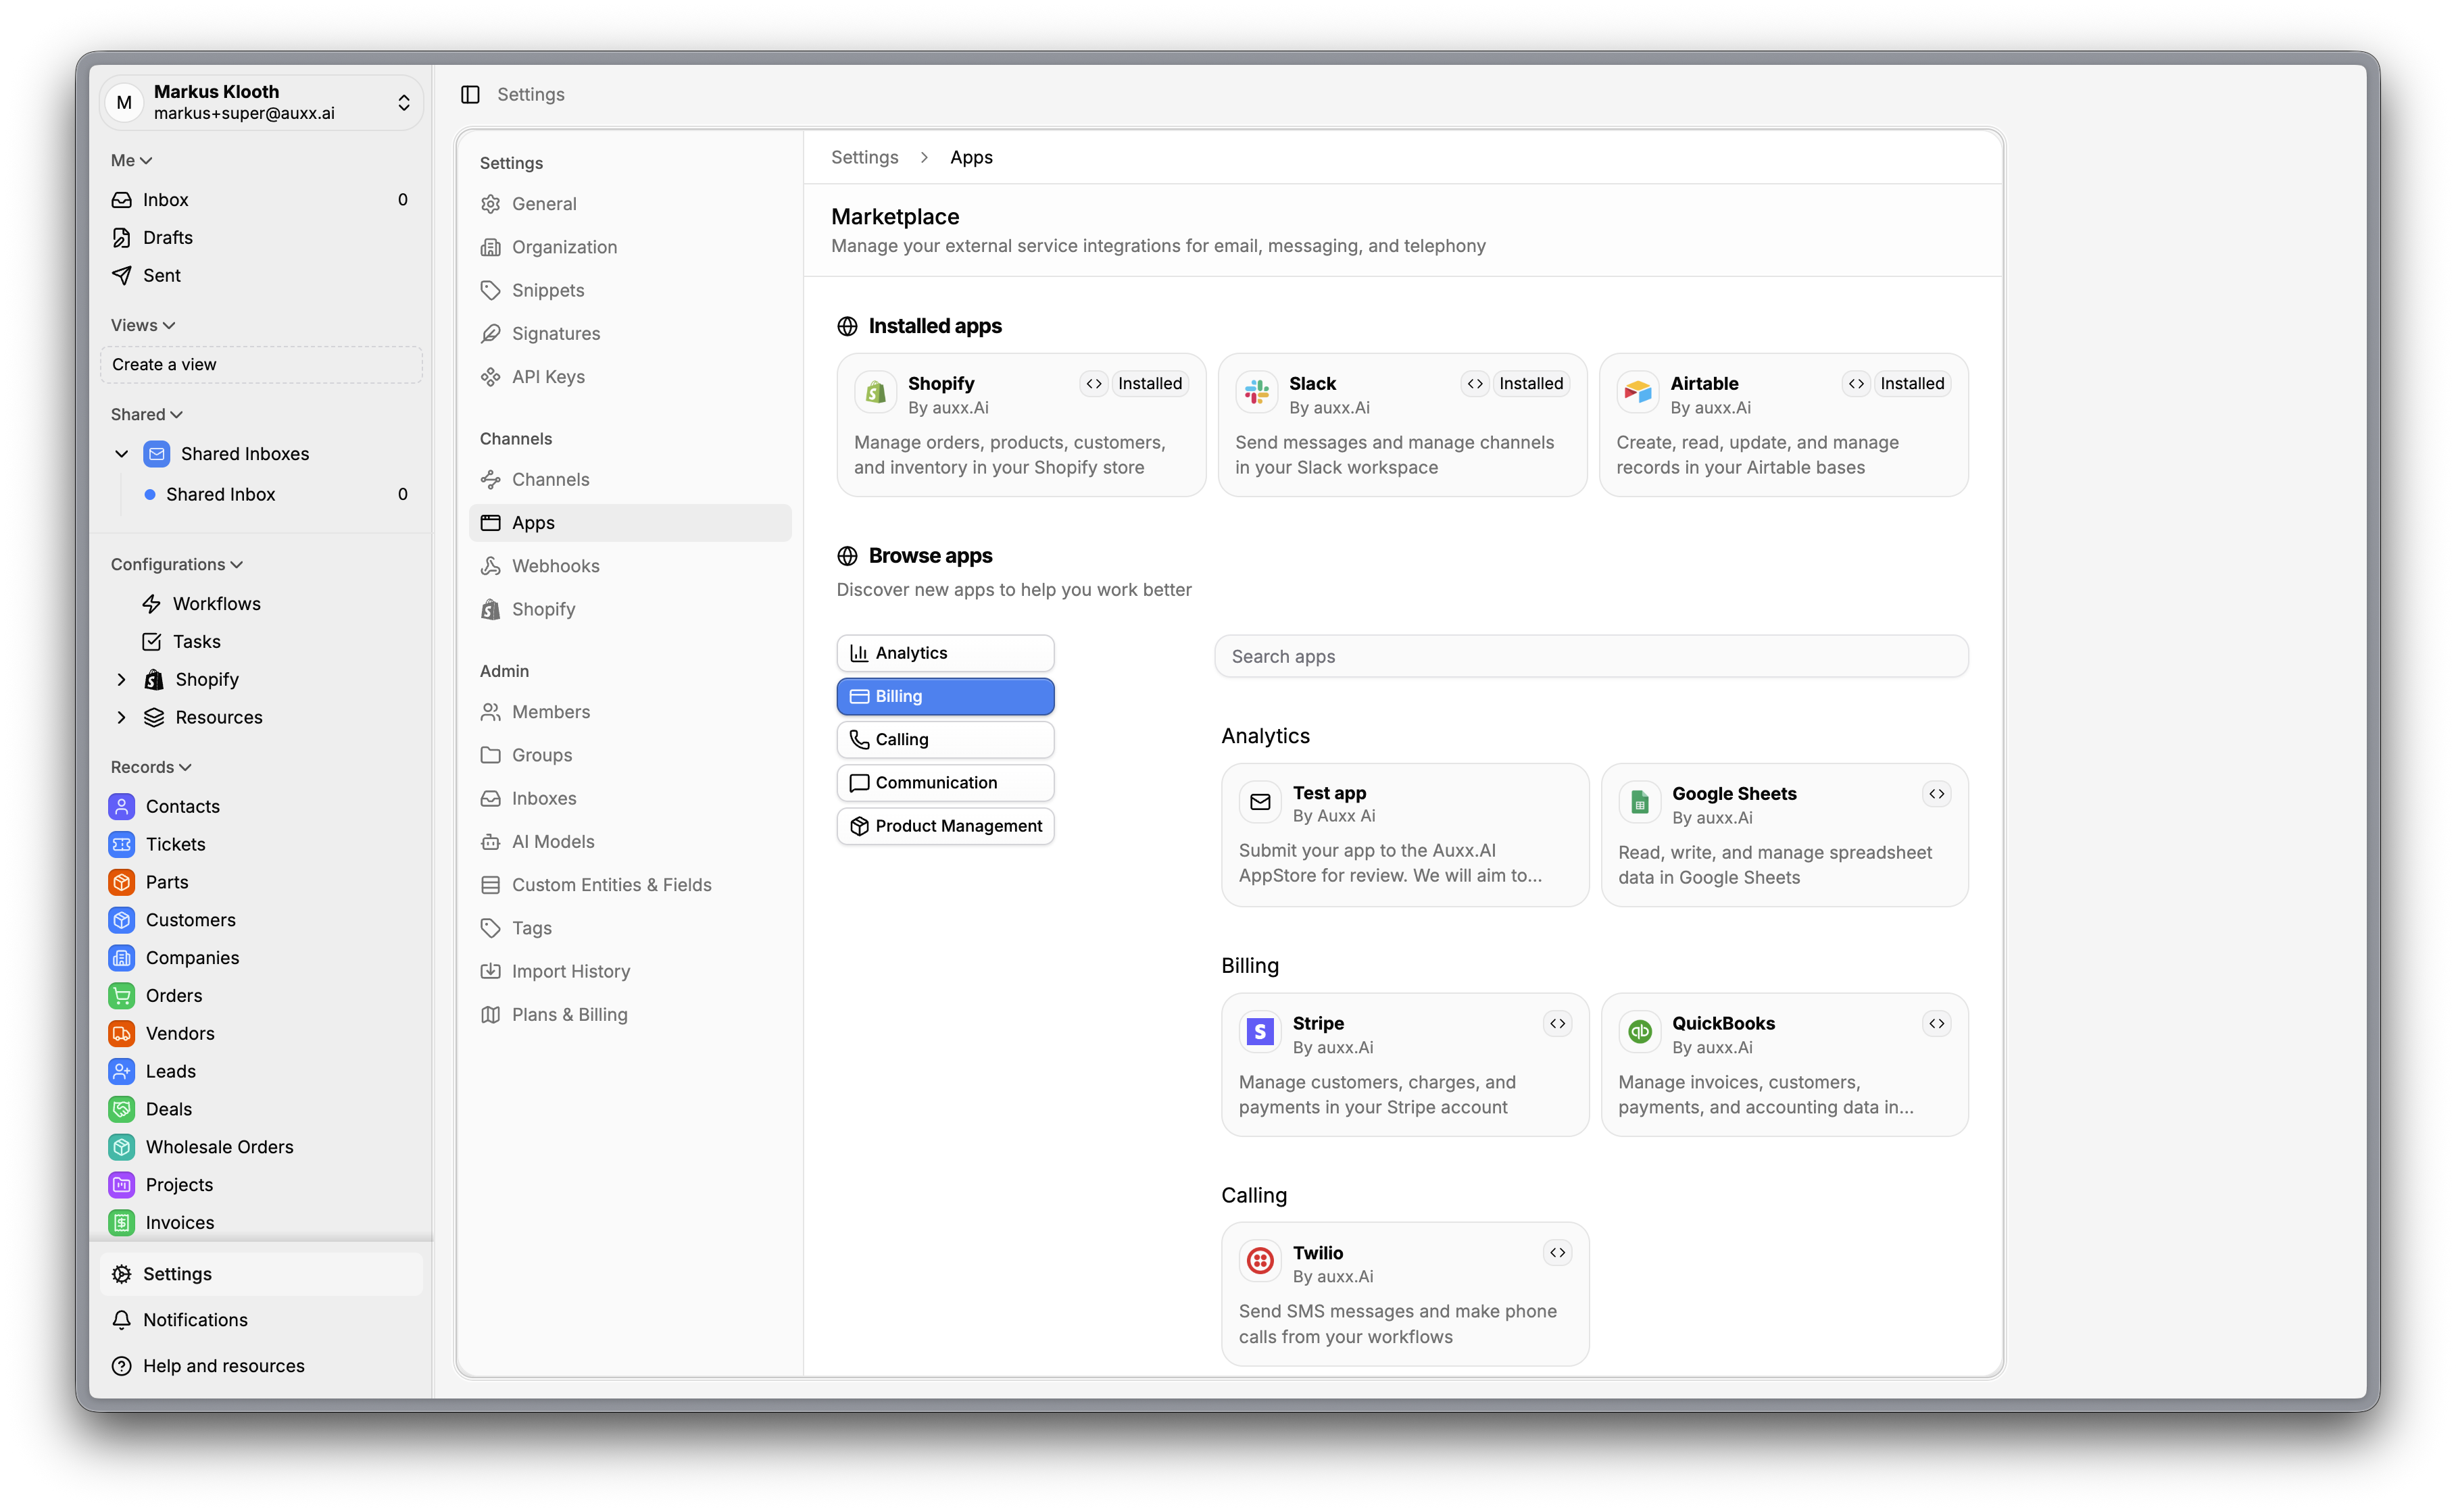The height and width of the screenshot is (1512, 2456).
Task: Open General settings
Action: tap(631, 204)
